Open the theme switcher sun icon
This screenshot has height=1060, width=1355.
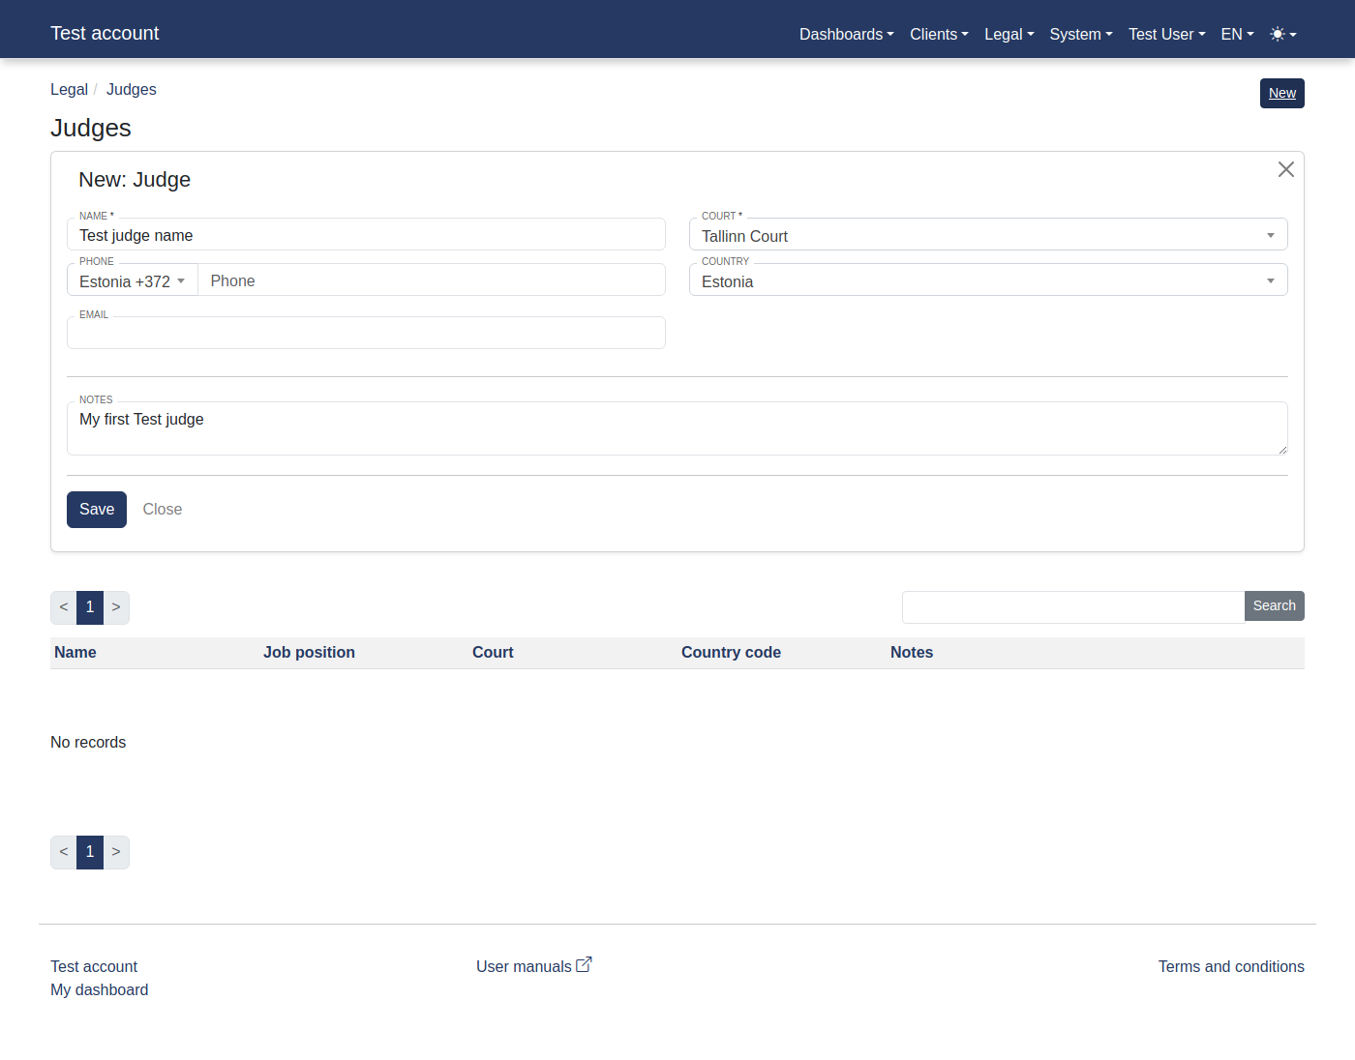1282,34
